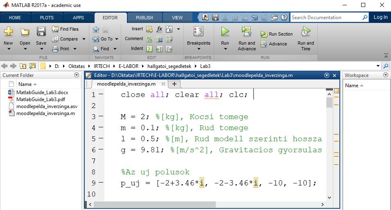
Task: Open the address bar history dropdown
Action: point(378,66)
